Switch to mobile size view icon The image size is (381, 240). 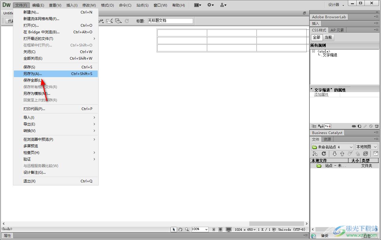(214, 229)
